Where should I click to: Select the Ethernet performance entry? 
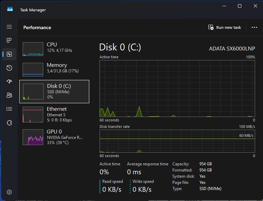pyautogui.click(x=54, y=115)
